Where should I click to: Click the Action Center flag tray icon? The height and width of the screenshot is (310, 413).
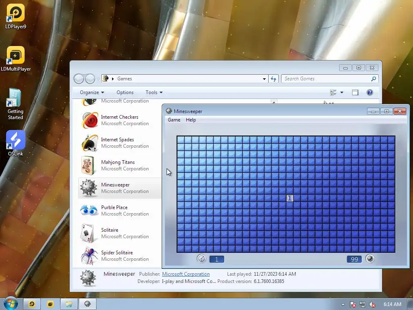point(353,304)
